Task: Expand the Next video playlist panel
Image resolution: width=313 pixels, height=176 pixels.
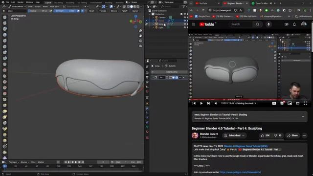Action: click(303, 116)
